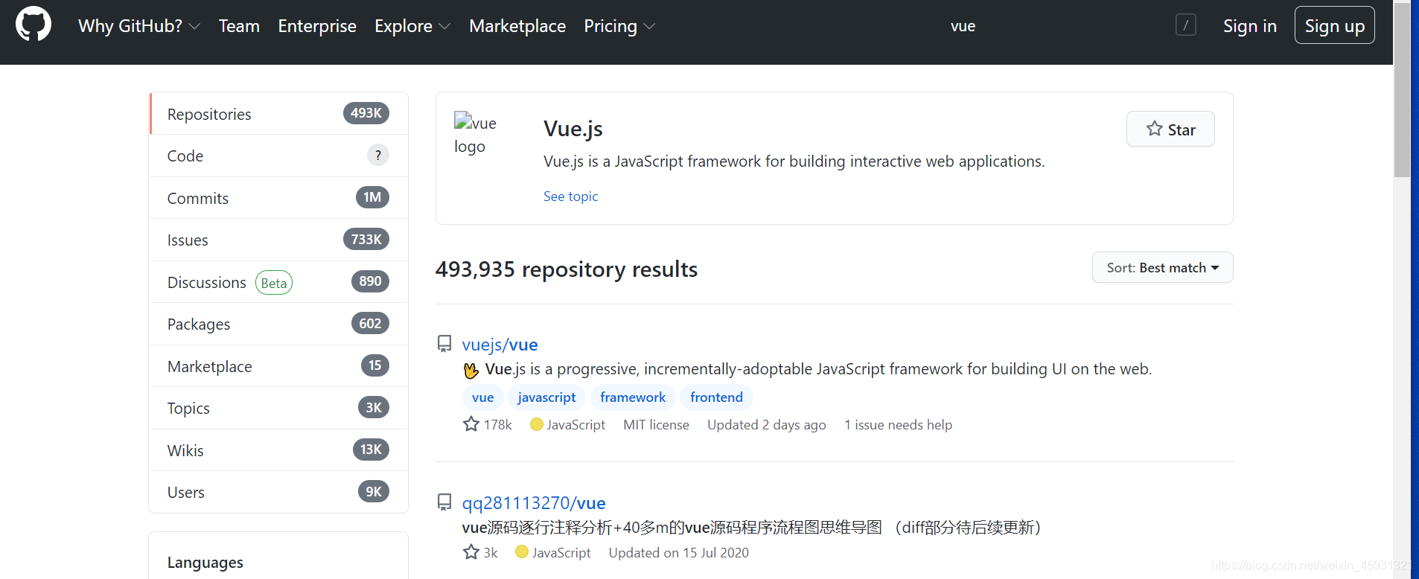Open the See topic link
The image size is (1419, 579).
(570, 196)
